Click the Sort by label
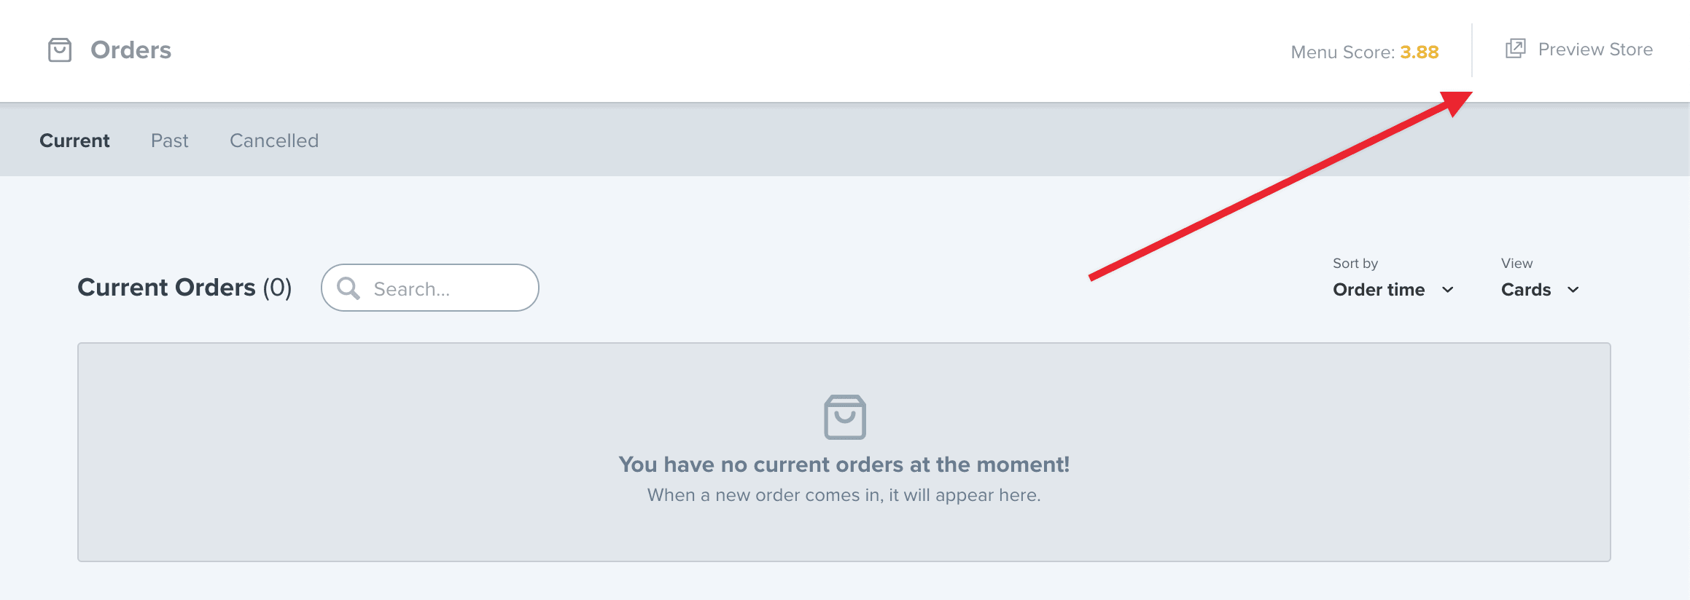 pyautogui.click(x=1355, y=264)
